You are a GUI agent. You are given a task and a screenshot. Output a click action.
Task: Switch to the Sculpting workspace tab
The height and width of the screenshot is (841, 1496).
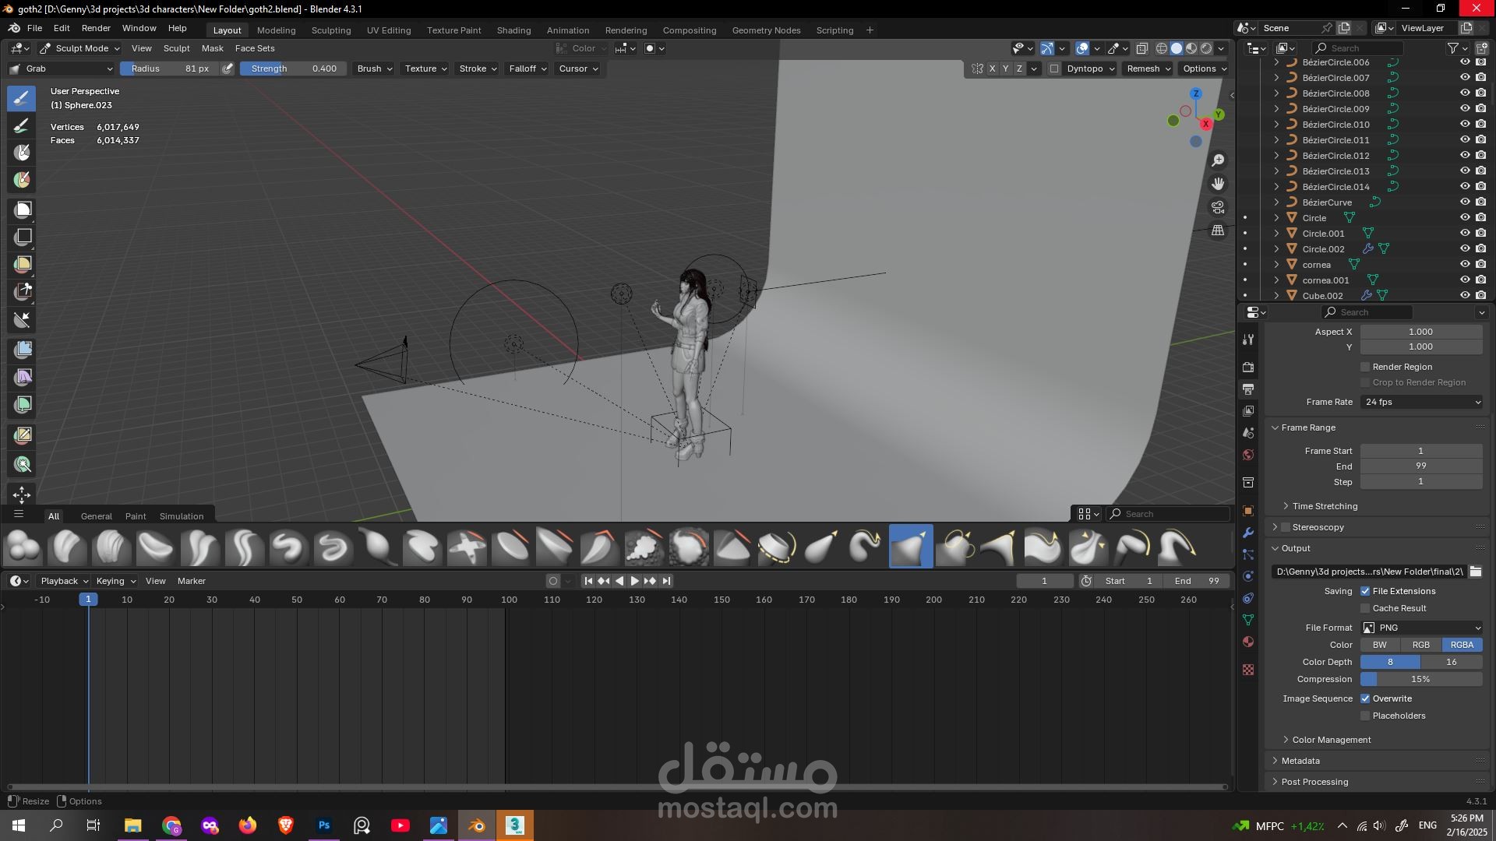pyautogui.click(x=331, y=30)
